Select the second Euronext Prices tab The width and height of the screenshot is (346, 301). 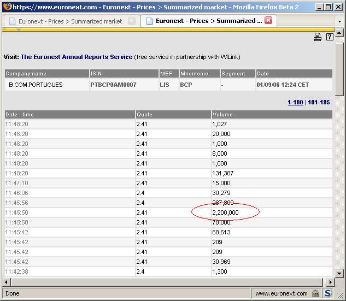(x=208, y=21)
